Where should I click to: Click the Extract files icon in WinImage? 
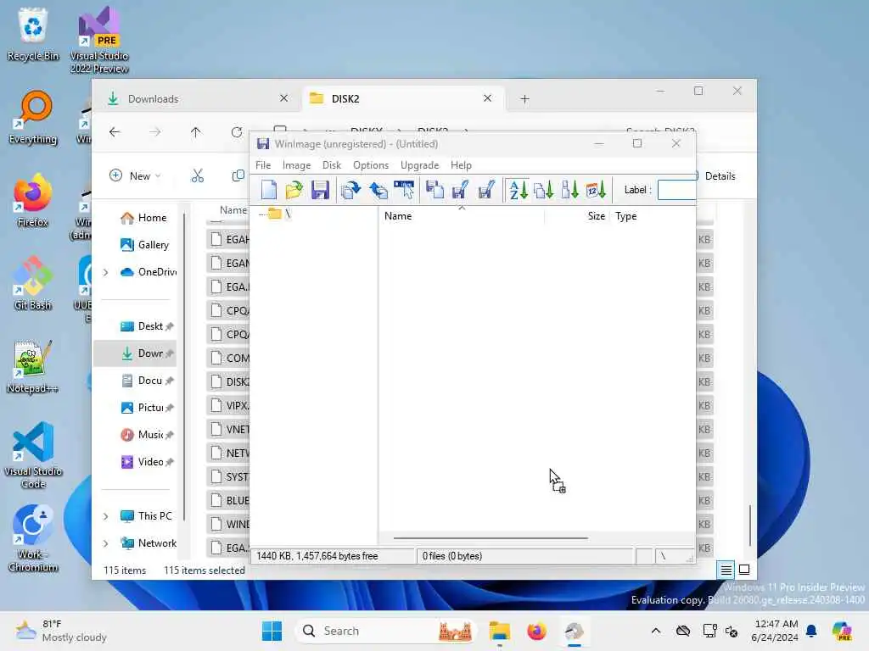[350, 190]
